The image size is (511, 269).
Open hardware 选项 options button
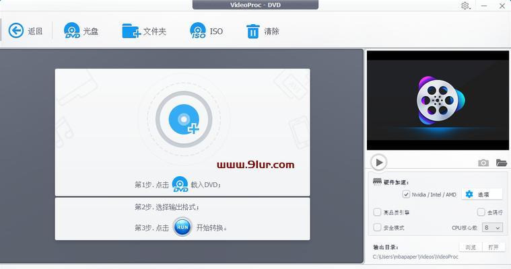tap(481, 194)
